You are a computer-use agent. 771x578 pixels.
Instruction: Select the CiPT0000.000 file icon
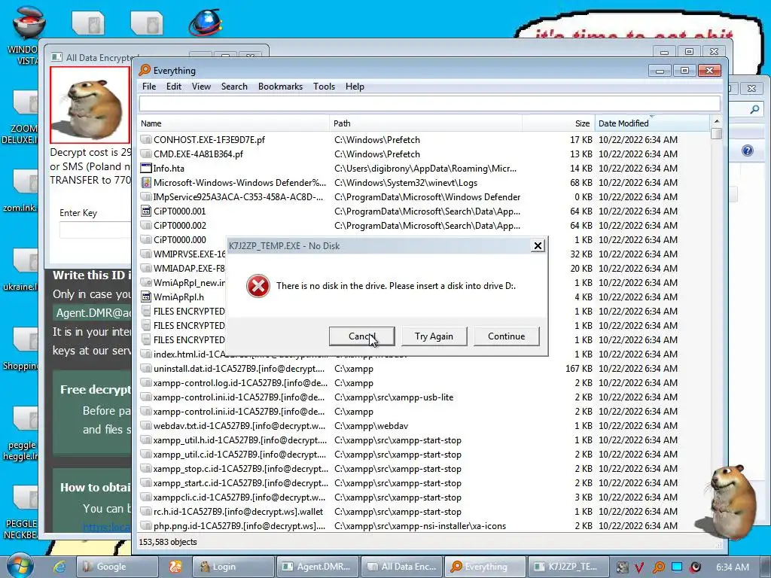(x=145, y=239)
